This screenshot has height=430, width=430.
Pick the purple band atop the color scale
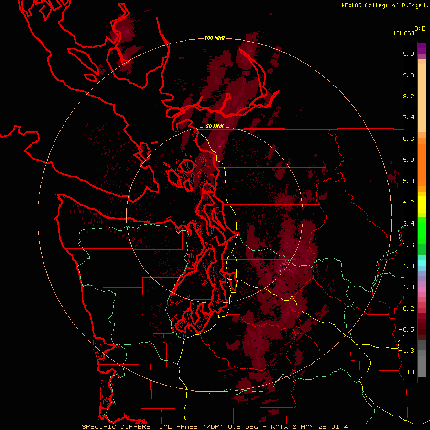click(x=422, y=48)
